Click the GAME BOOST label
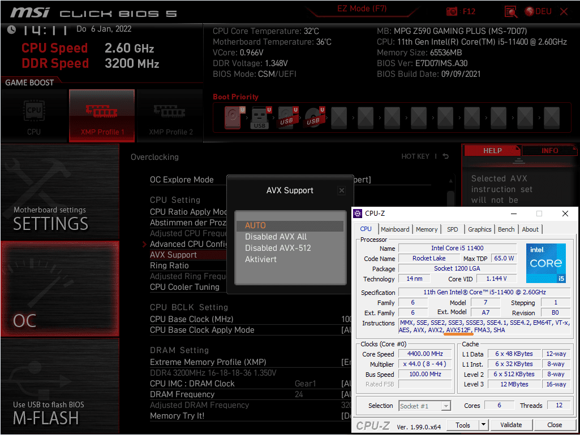The height and width of the screenshot is (435, 580). (29, 82)
